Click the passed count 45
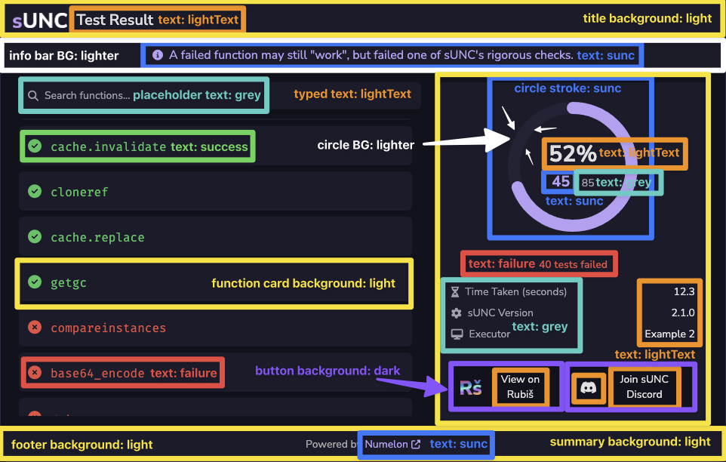Viewport: 726px width, 462px height. (560, 181)
